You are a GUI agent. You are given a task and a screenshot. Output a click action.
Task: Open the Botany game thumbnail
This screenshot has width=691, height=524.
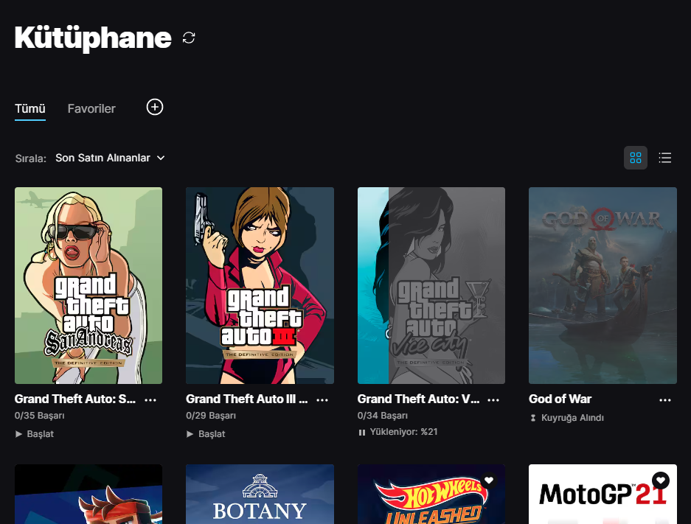tap(260, 494)
